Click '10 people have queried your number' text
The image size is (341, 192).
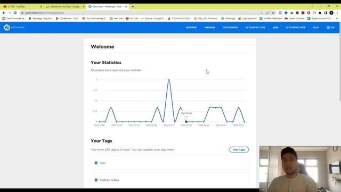pyautogui.click(x=116, y=70)
